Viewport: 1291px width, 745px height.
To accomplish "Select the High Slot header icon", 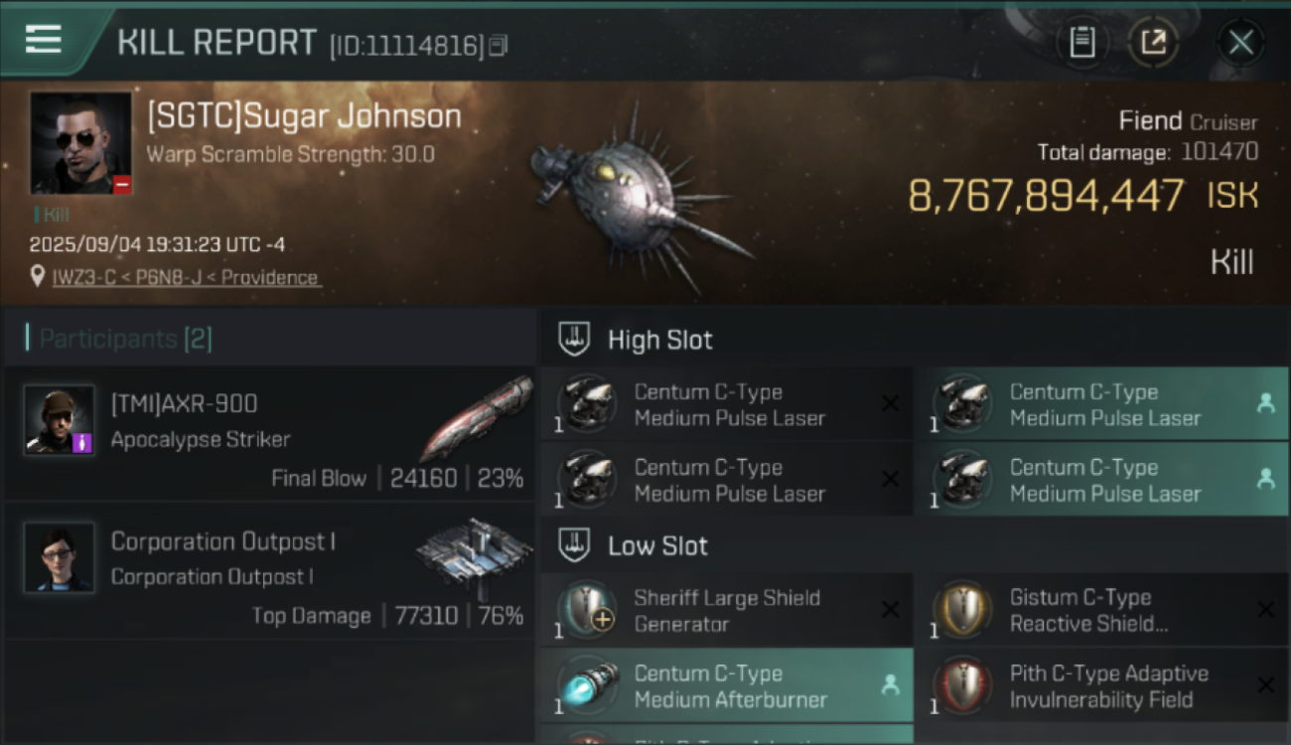I will click(x=573, y=339).
